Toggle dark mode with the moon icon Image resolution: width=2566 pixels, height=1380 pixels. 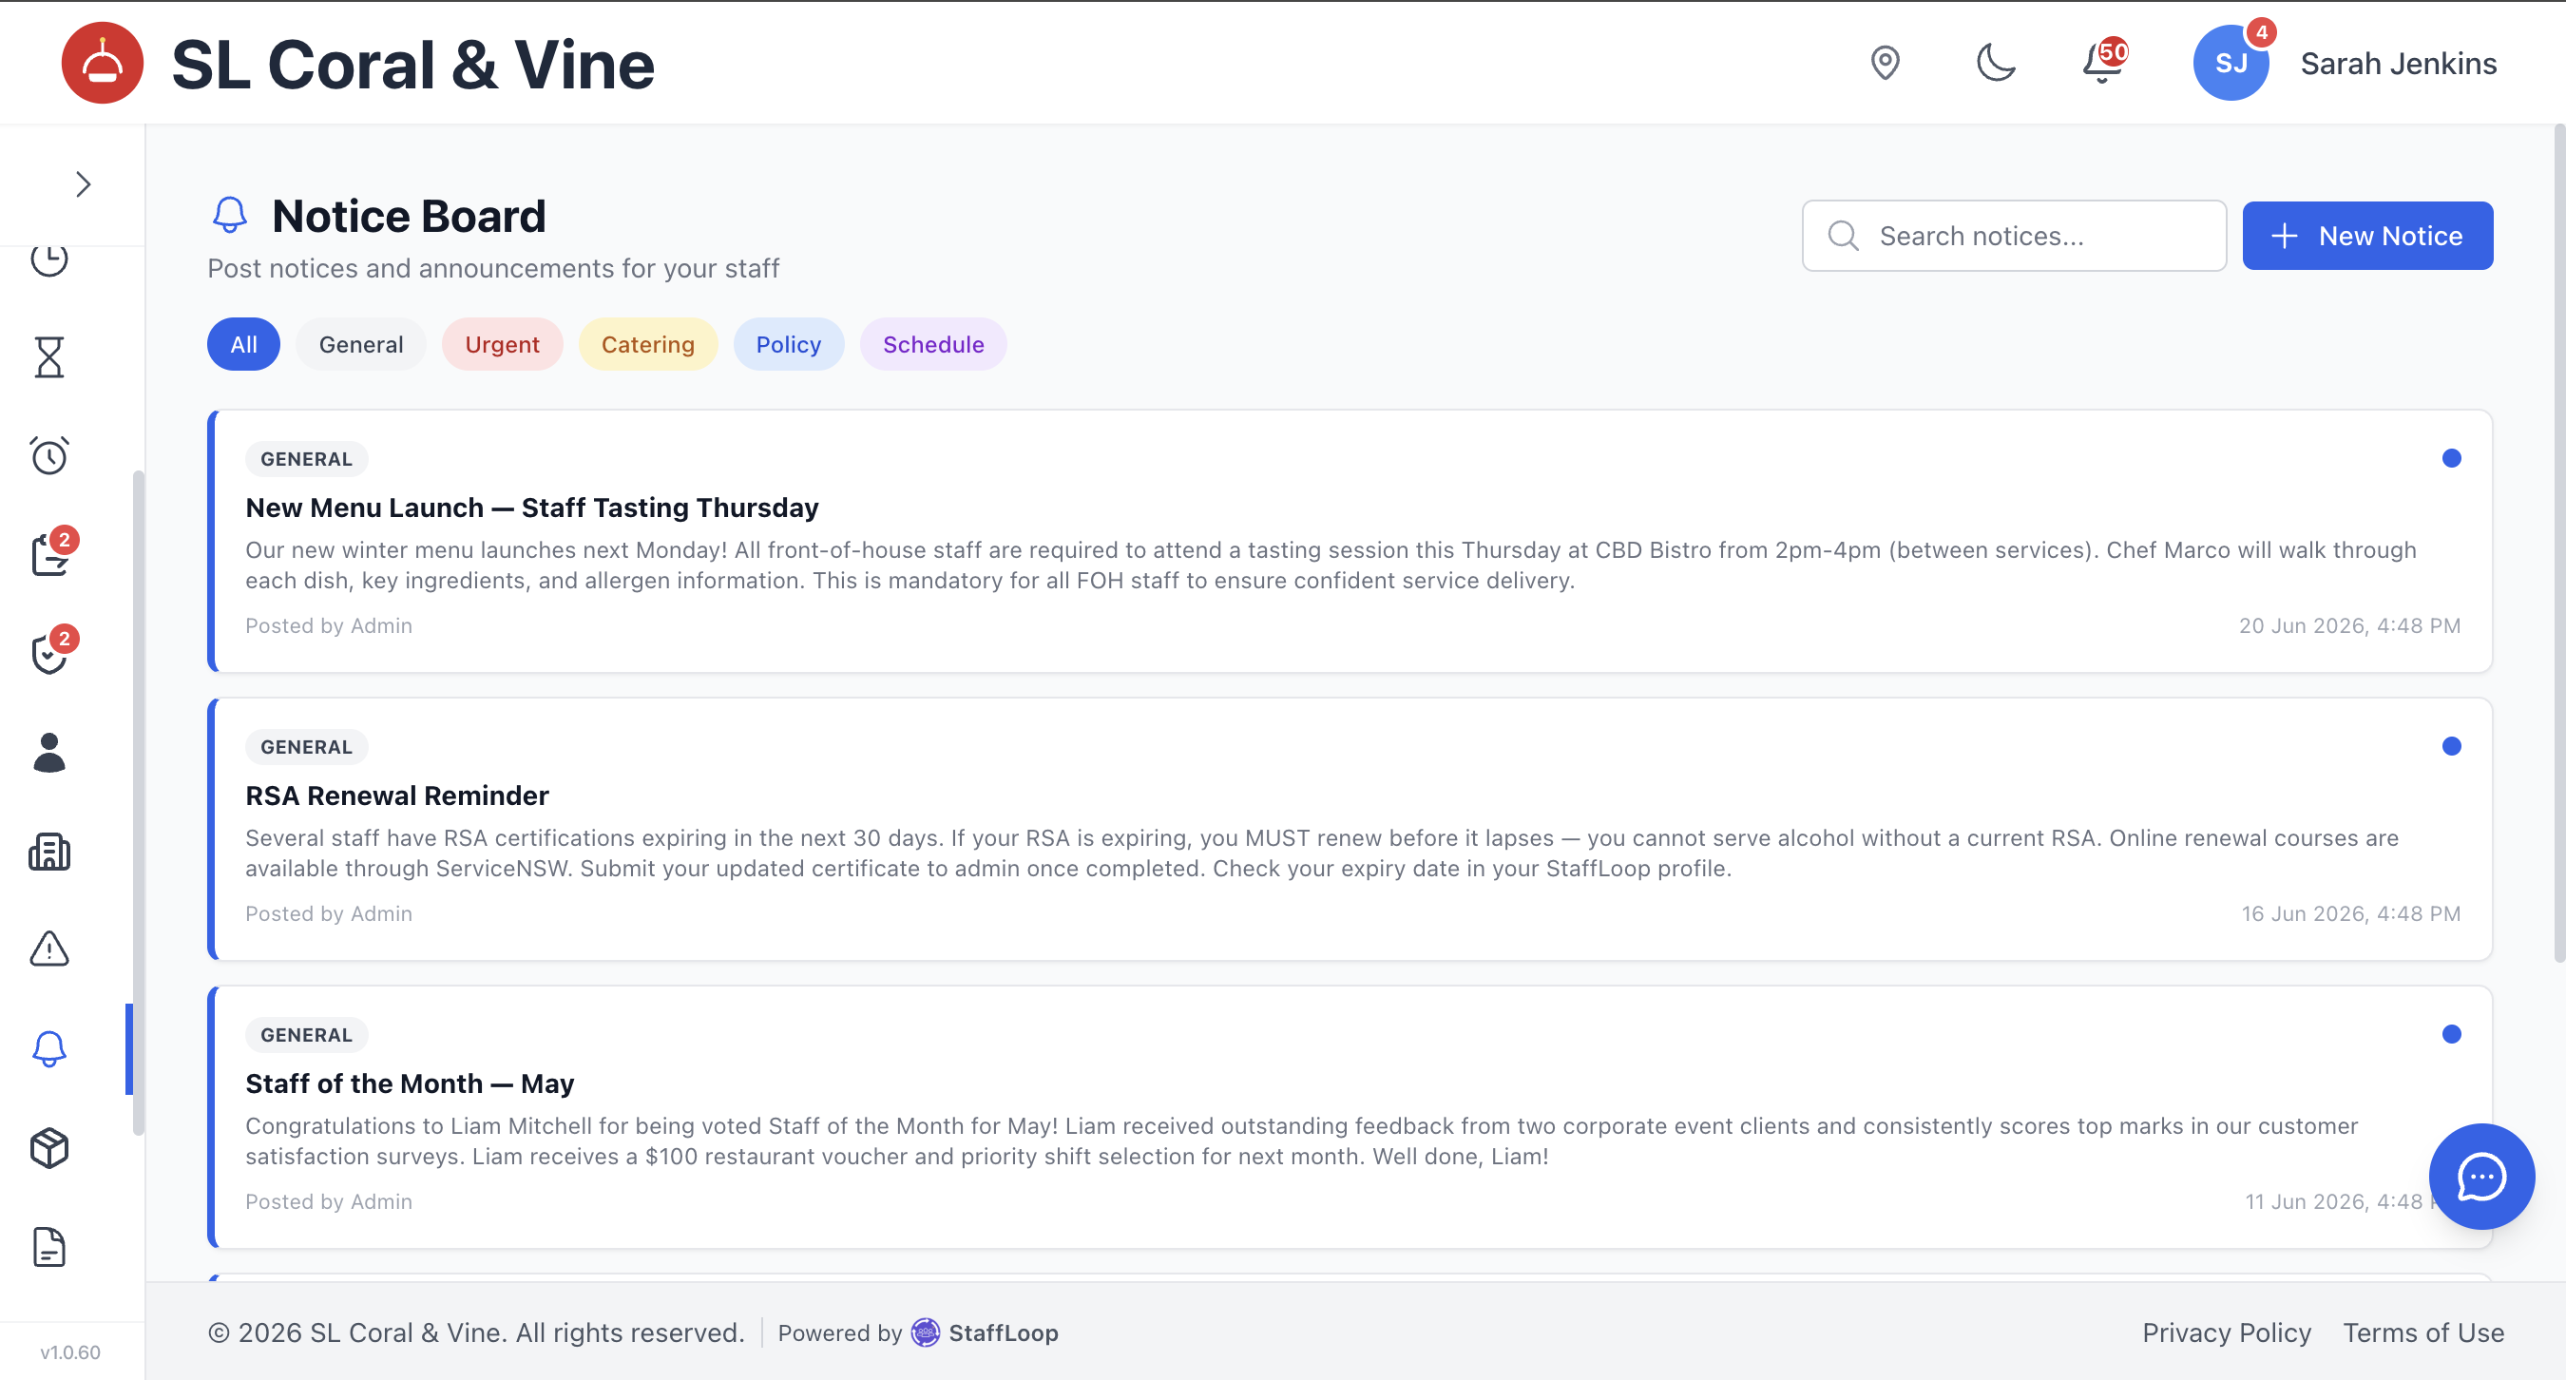pos(1995,63)
